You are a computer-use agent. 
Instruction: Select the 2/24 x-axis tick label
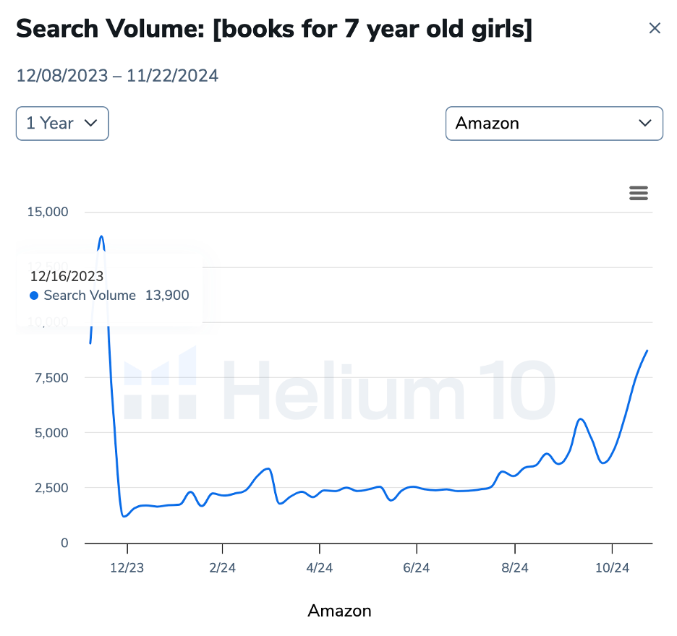(222, 568)
